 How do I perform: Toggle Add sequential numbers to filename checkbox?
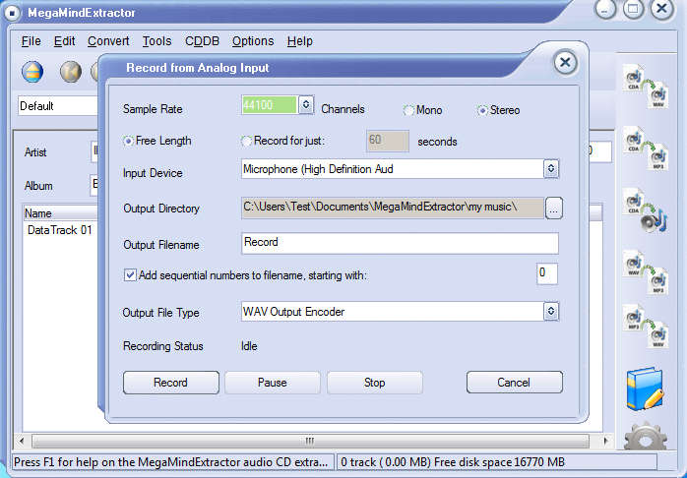pos(130,274)
